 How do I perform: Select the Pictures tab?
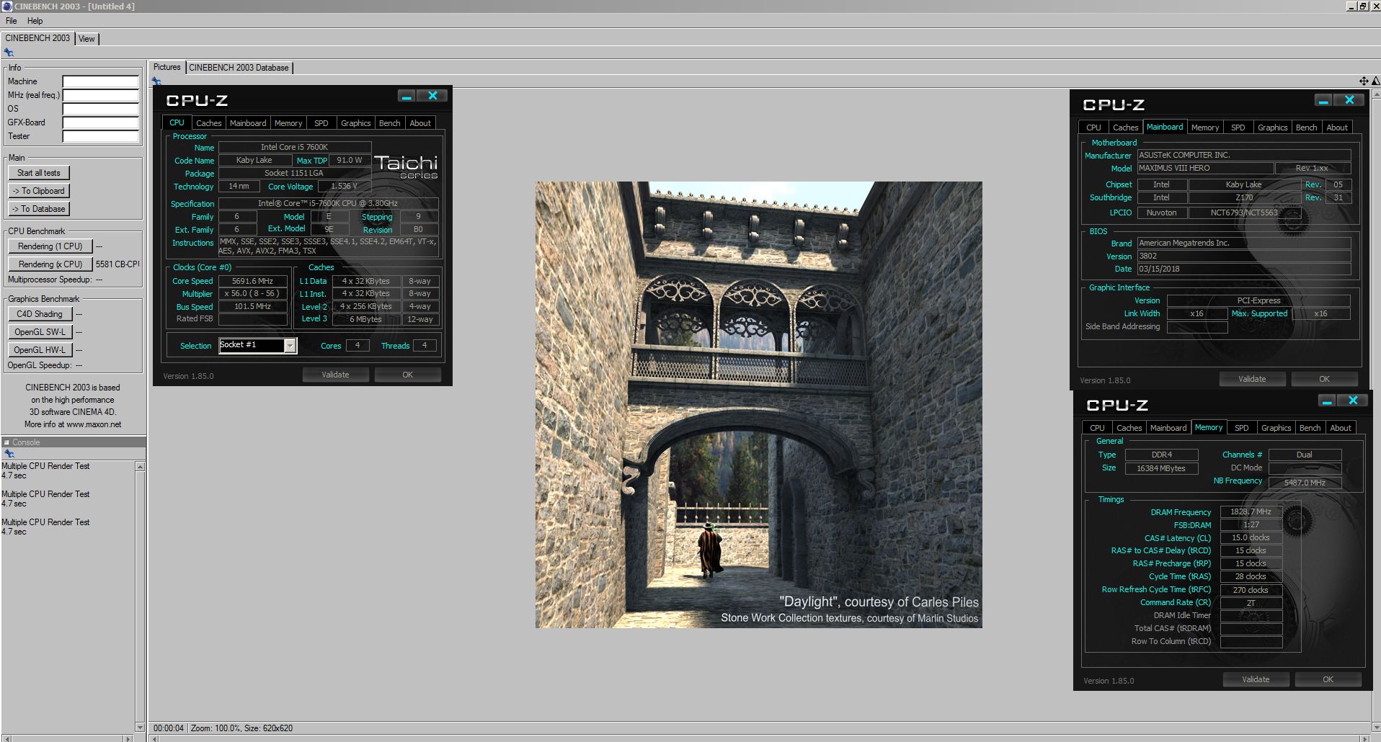pos(167,67)
